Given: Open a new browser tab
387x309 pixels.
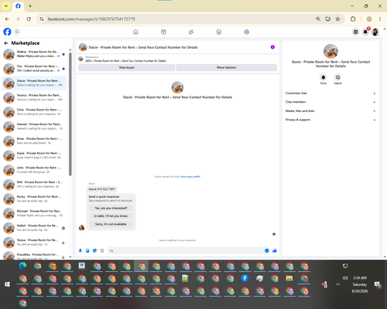Looking at the screenshot, I should coord(30,6).
